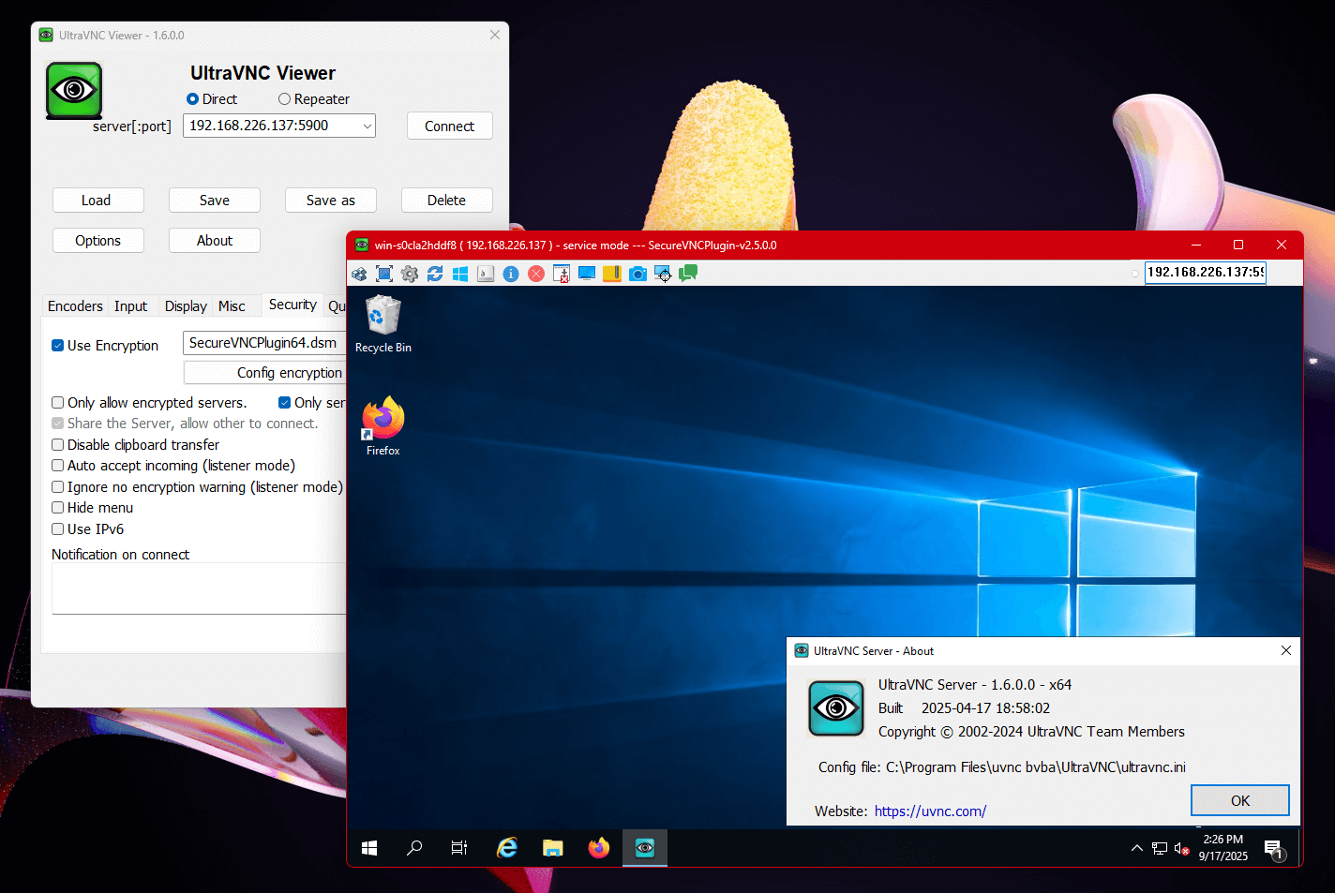Check the Use IPv6 option
The image size is (1335, 893).
[x=58, y=529]
